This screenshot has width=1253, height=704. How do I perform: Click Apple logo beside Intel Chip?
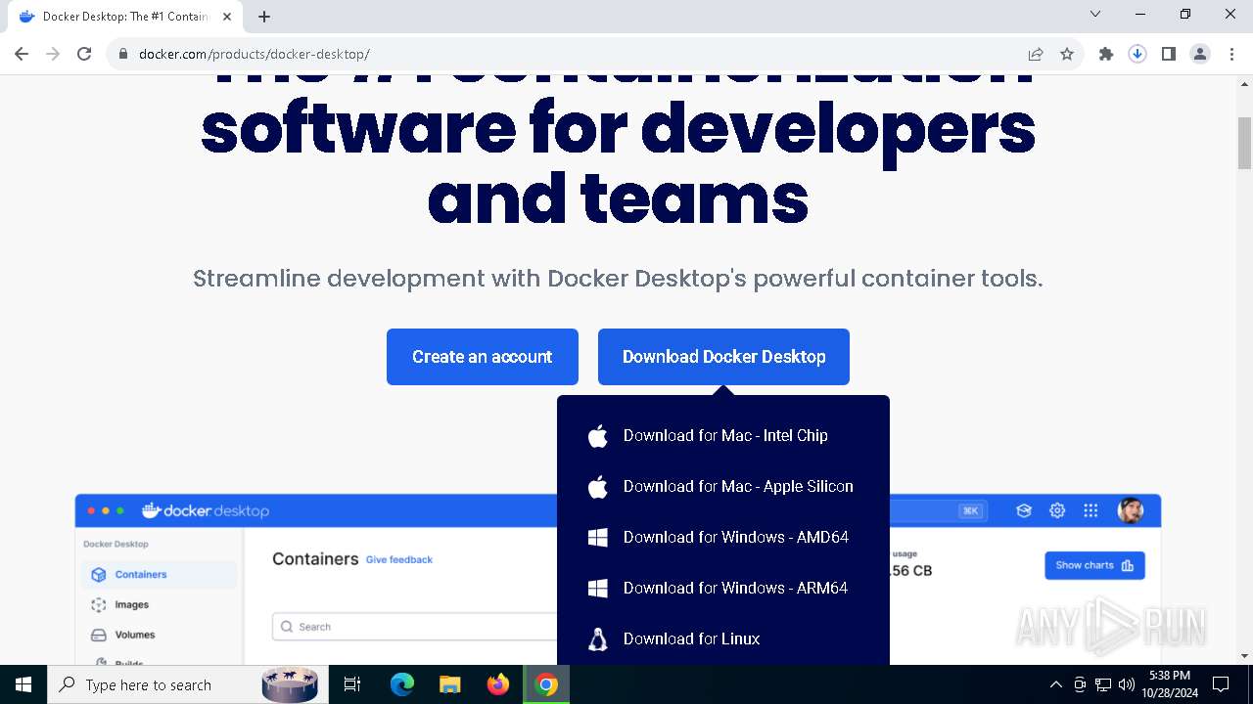click(598, 436)
